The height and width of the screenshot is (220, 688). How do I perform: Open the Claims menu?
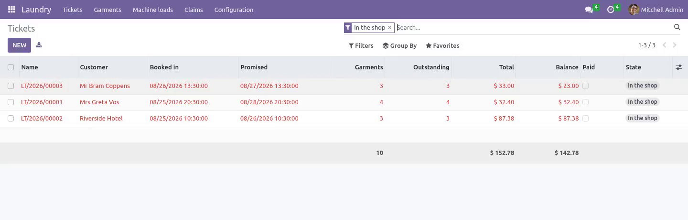pyautogui.click(x=193, y=10)
